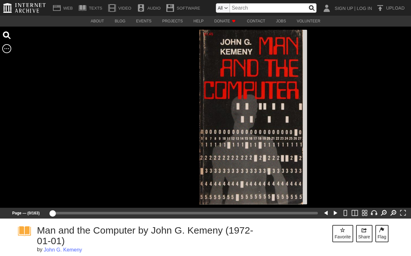Open book reader search side panel

[7, 35]
